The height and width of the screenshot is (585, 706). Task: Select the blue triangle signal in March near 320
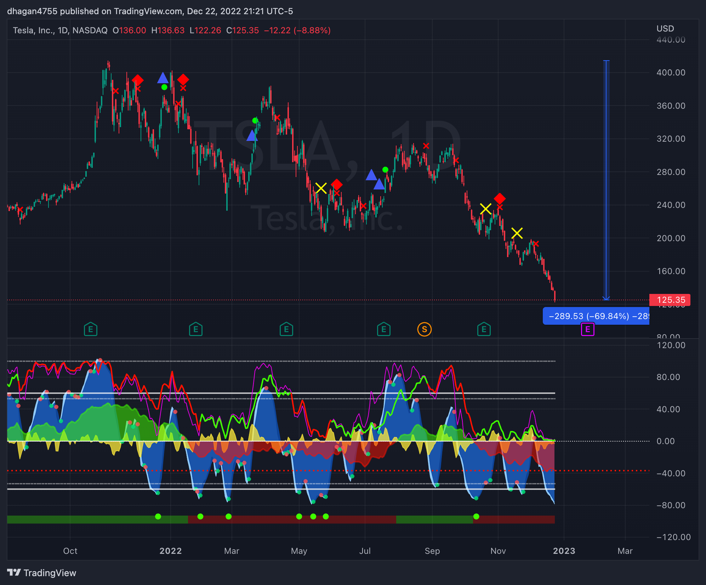click(251, 135)
